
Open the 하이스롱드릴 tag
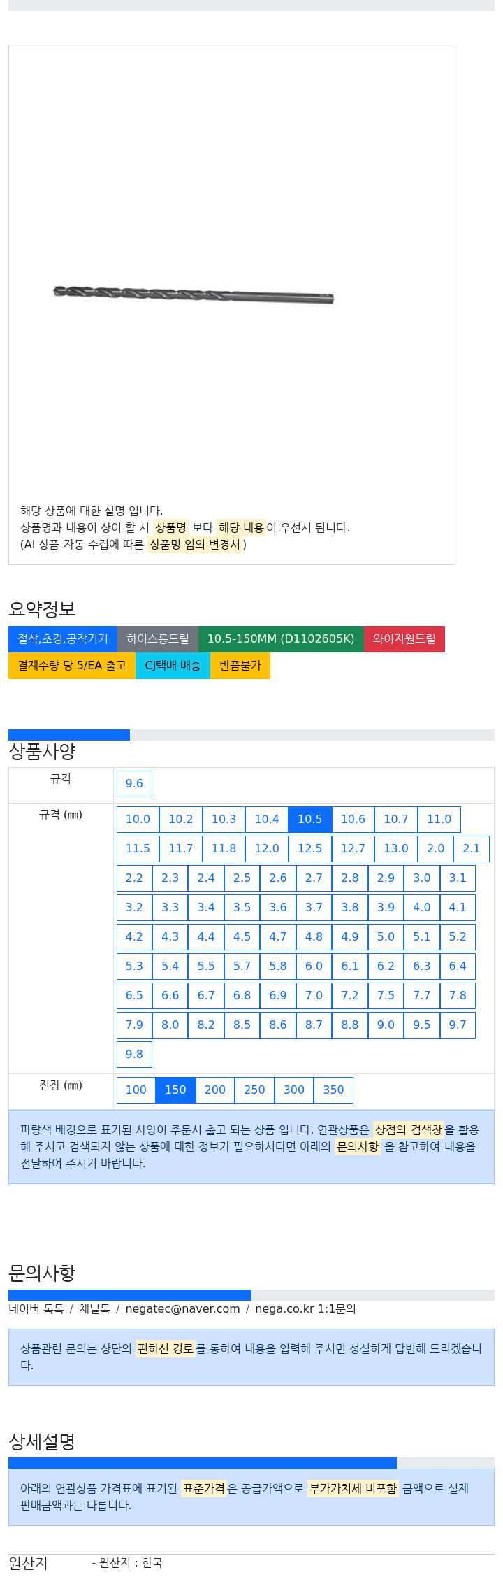(158, 638)
